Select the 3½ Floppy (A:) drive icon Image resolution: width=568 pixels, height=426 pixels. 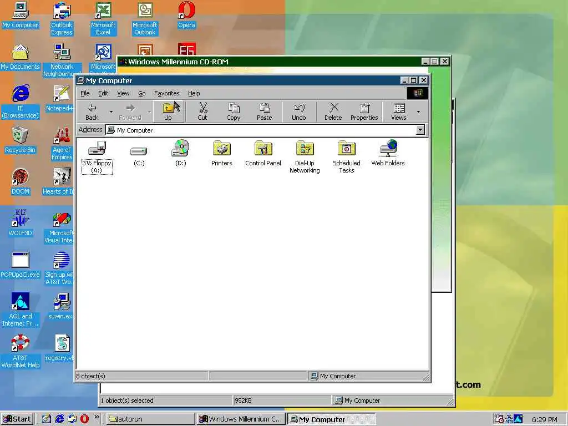click(97, 157)
